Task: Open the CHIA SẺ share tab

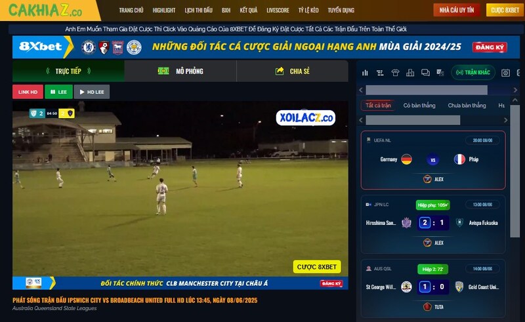Action: 292,71
